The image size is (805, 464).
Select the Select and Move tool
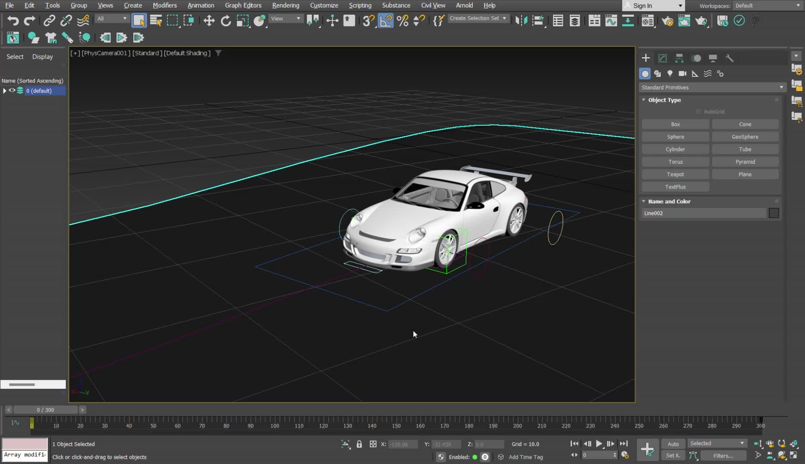[x=209, y=21]
